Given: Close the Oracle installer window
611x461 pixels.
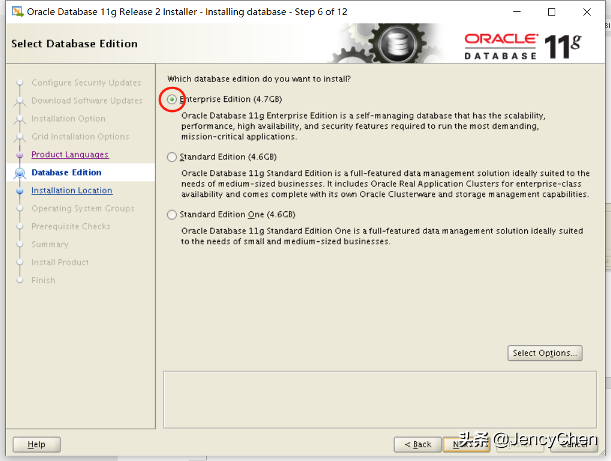Looking at the screenshot, I should (x=587, y=12).
